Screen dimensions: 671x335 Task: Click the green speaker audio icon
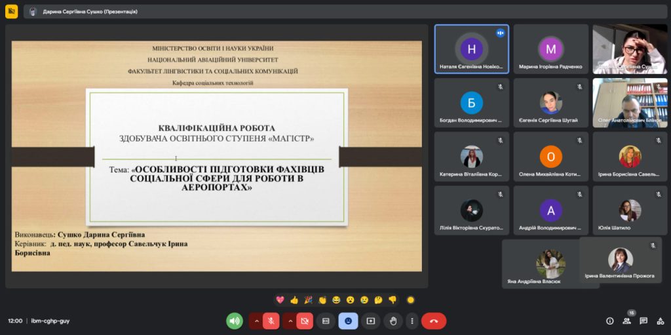pyautogui.click(x=235, y=321)
